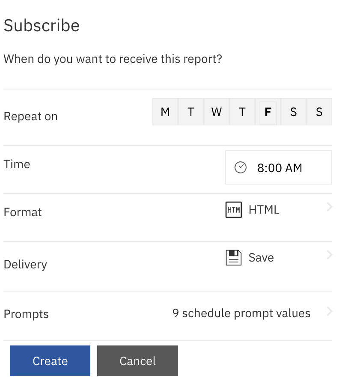Toggle Monday in the Repeat on row

165,112
